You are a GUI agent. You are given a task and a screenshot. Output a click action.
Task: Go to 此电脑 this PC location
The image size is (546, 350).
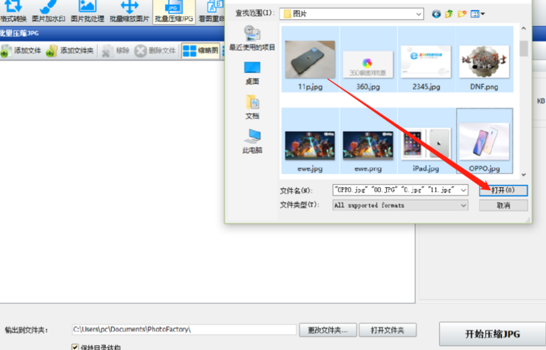(252, 141)
